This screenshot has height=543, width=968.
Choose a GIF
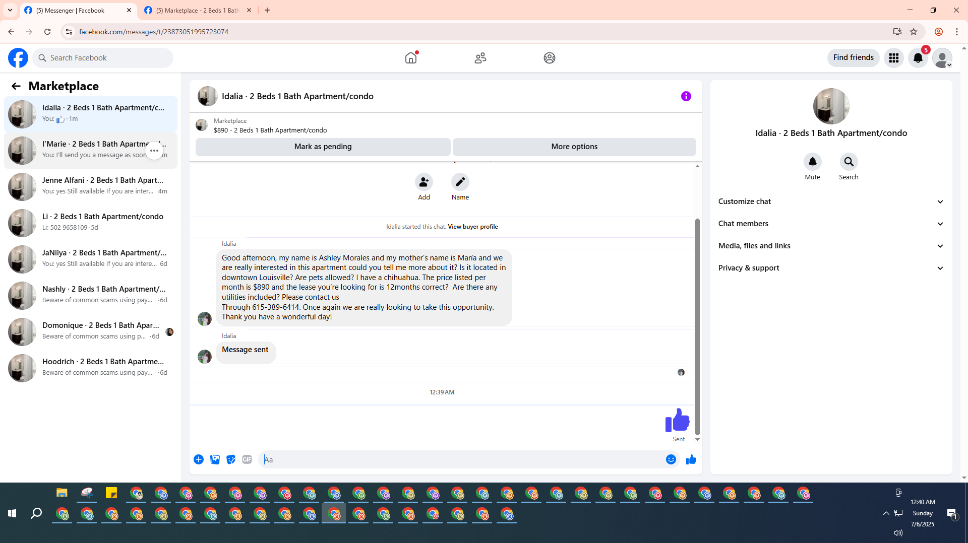(247, 459)
